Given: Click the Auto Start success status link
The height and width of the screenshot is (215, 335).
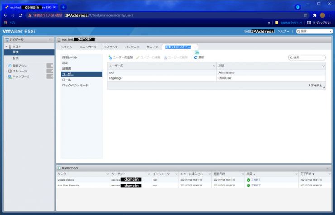Looking at the screenshot, I should pyautogui.click(x=256, y=186).
